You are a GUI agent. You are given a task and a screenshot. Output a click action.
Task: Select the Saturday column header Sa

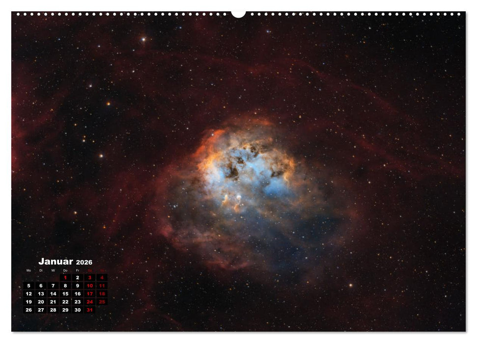pyautogui.click(x=90, y=270)
